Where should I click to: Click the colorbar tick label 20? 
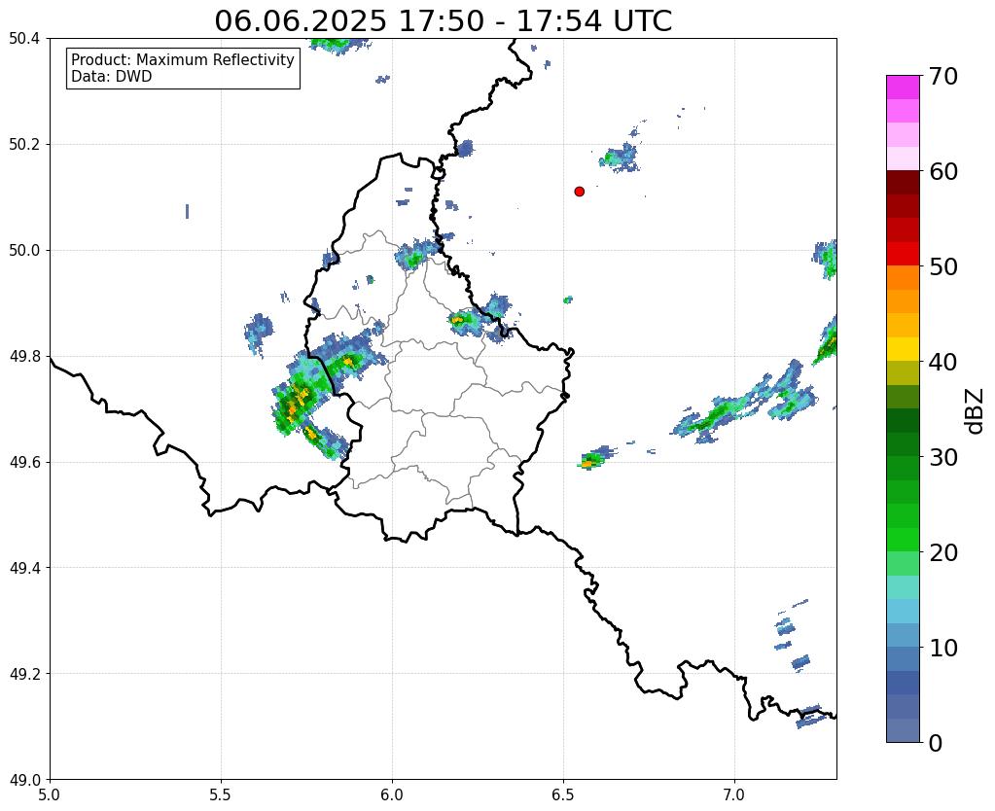[942, 552]
